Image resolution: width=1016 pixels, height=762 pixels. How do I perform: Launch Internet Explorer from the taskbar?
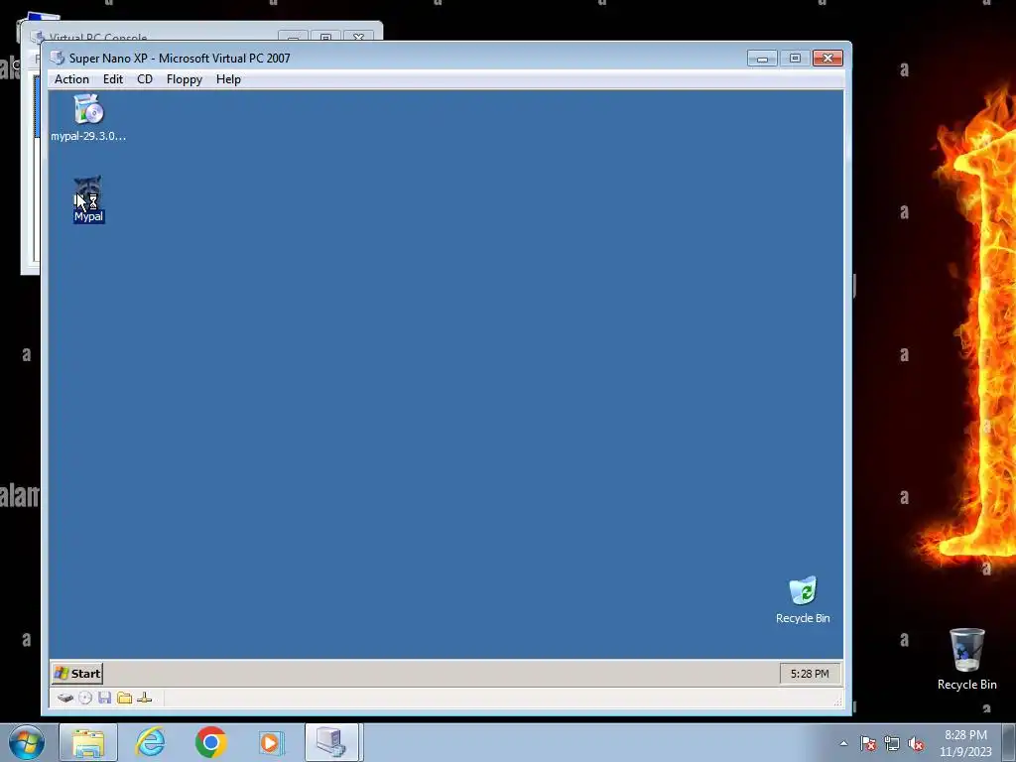click(x=150, y=742)
